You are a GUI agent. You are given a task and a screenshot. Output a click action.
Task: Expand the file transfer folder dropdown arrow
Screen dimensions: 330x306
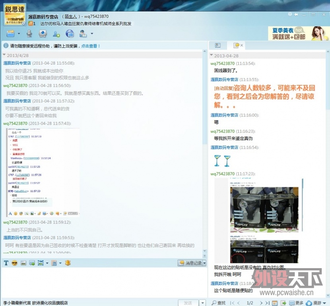pyautogui.click(x=19, y=33)
